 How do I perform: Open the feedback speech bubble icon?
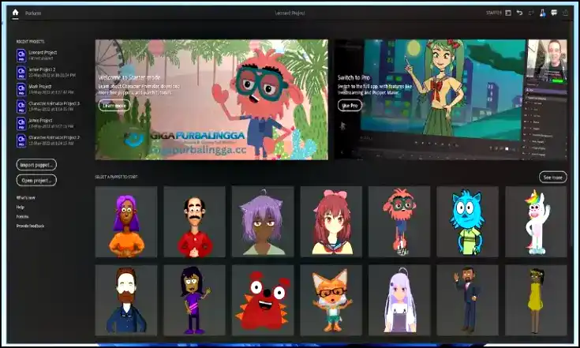click(x=554, y=13)
